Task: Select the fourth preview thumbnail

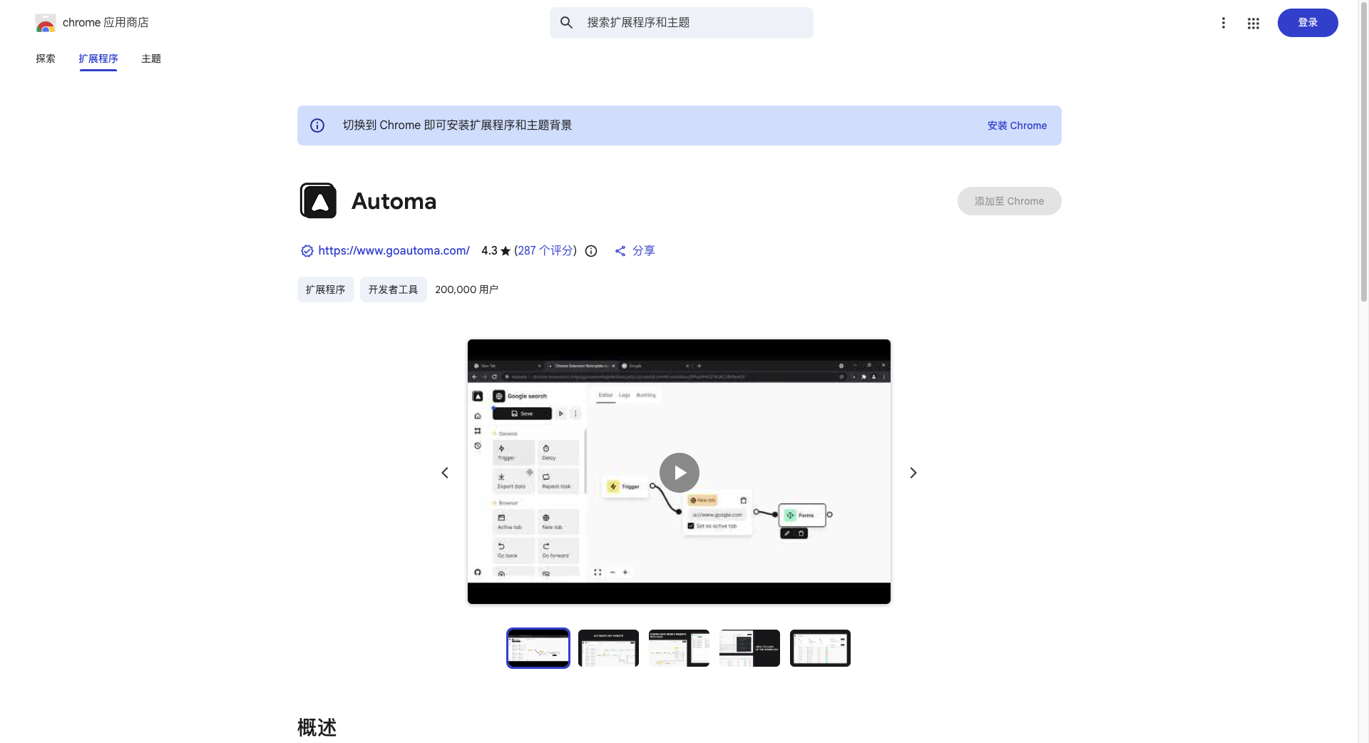Action: (749, 648)
